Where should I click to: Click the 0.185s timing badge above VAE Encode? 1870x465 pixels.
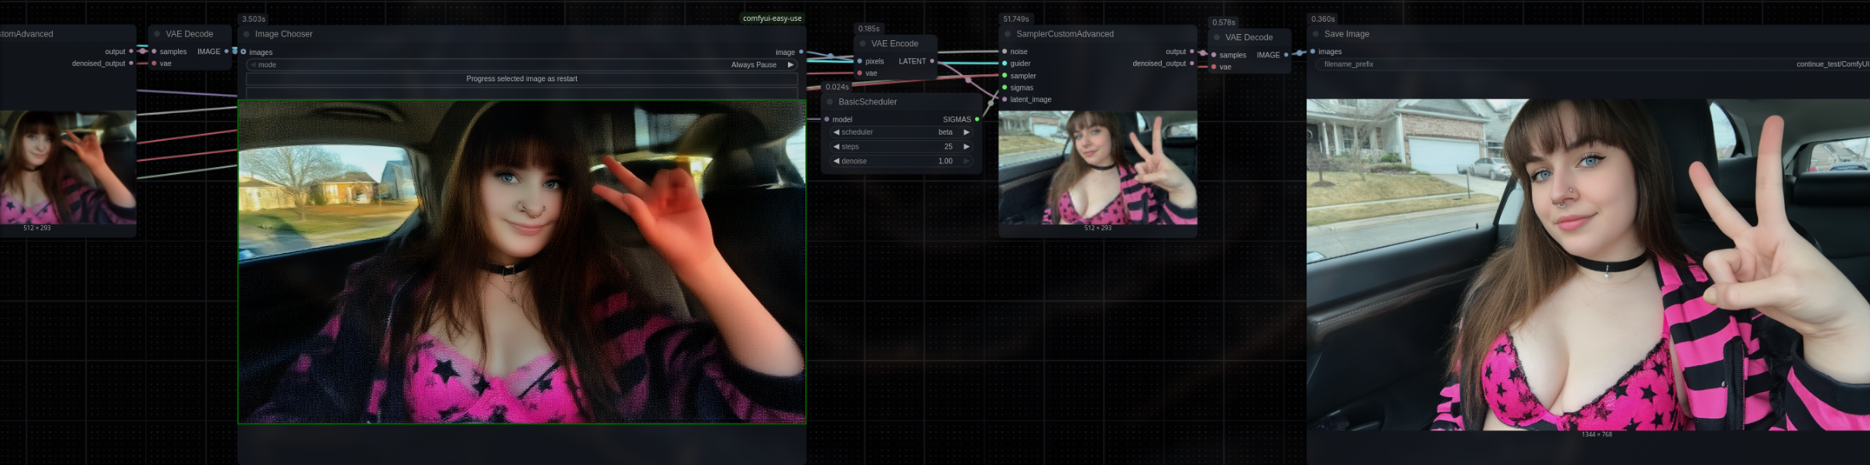(868, 29)
